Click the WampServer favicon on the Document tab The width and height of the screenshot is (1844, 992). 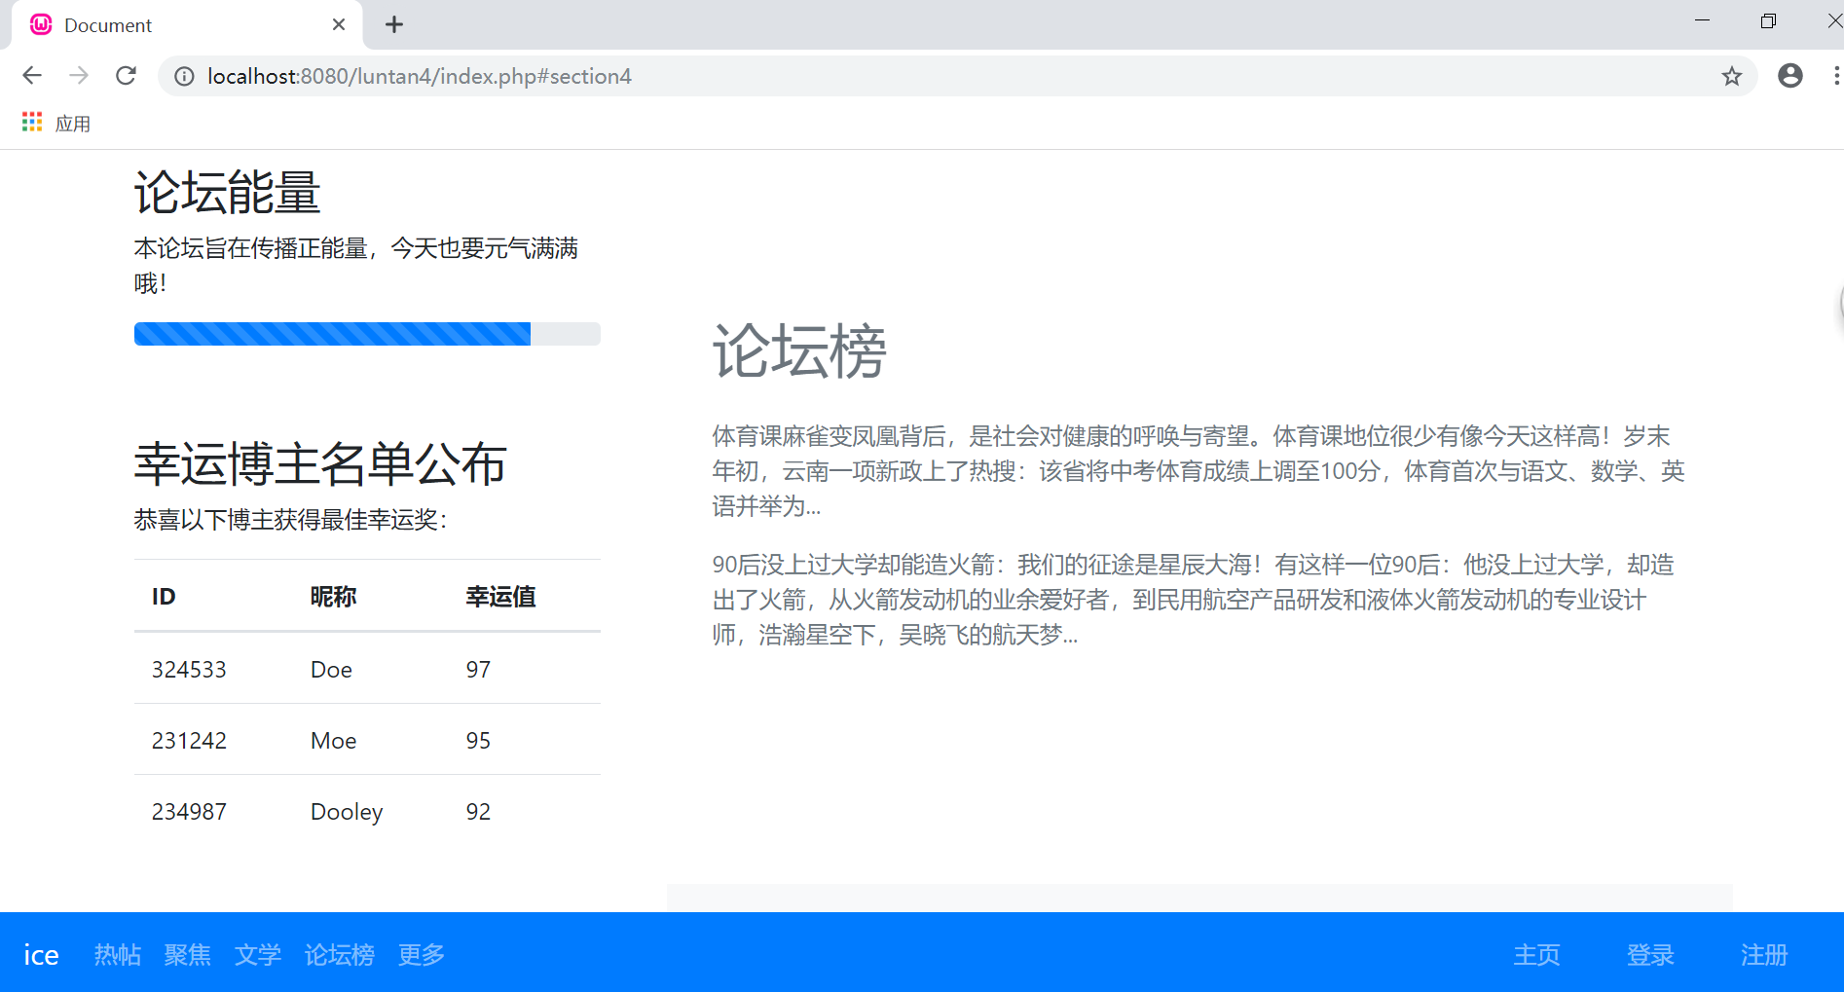pyautogui.click(x=40, y=23)
